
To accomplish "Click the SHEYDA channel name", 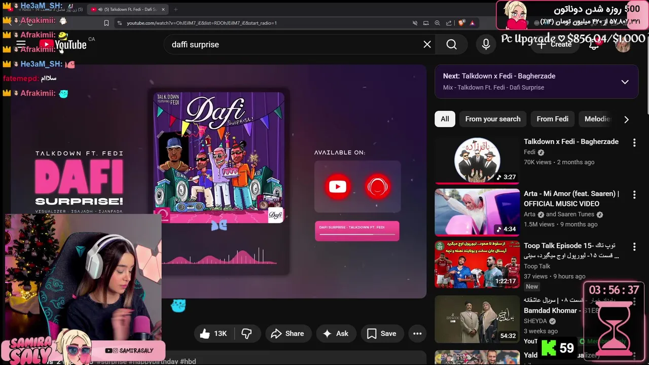I will (535, 321).
